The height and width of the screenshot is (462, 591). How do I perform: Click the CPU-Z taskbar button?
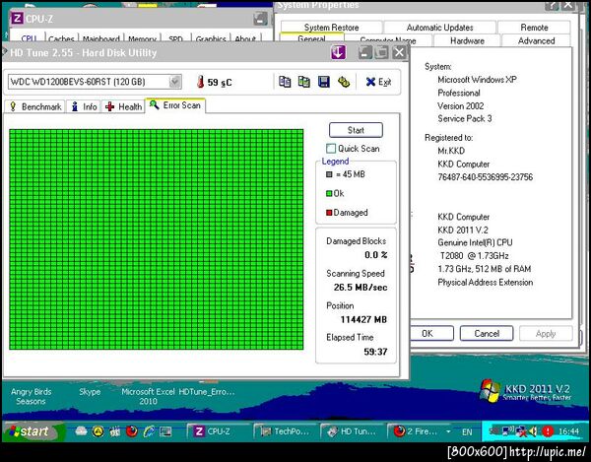click(219, 431)
